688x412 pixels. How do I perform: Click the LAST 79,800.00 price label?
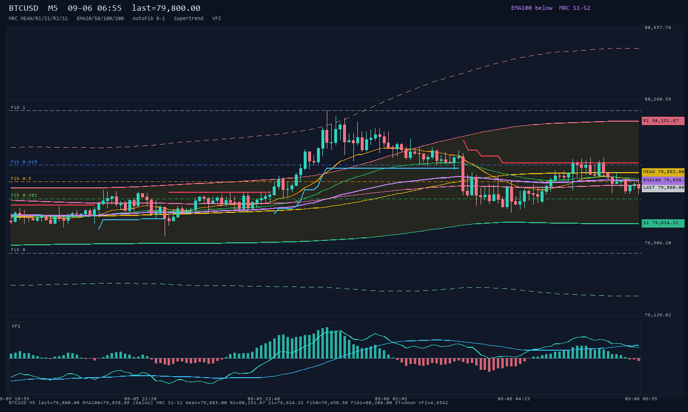[x=663, y=187]
